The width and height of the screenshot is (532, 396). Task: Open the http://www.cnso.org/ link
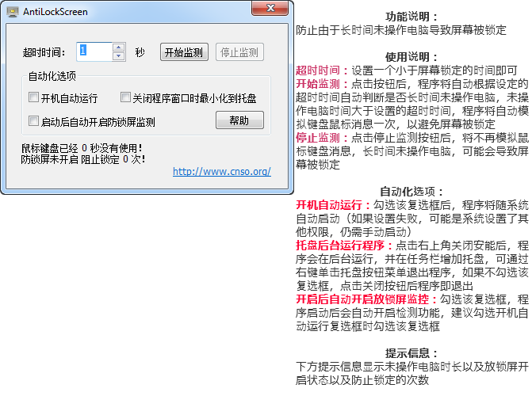click(x=222, y=172)
